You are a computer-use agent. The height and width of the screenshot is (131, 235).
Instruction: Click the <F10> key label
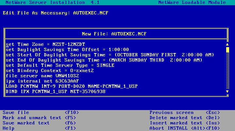click(x=71, y=113)
